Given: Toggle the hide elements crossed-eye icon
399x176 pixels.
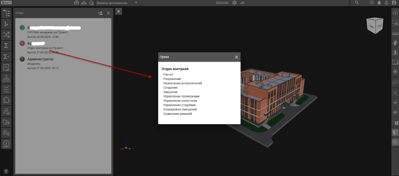Looking at the screenshot, I should pos(395,112).
